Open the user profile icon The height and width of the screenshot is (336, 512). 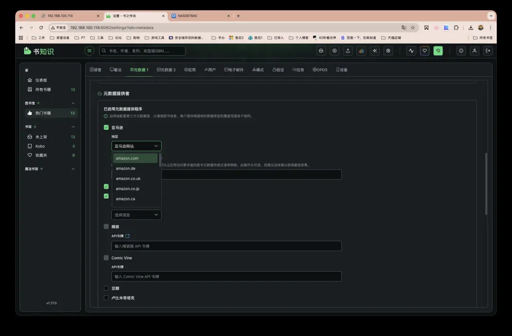(x=474, y=51)
